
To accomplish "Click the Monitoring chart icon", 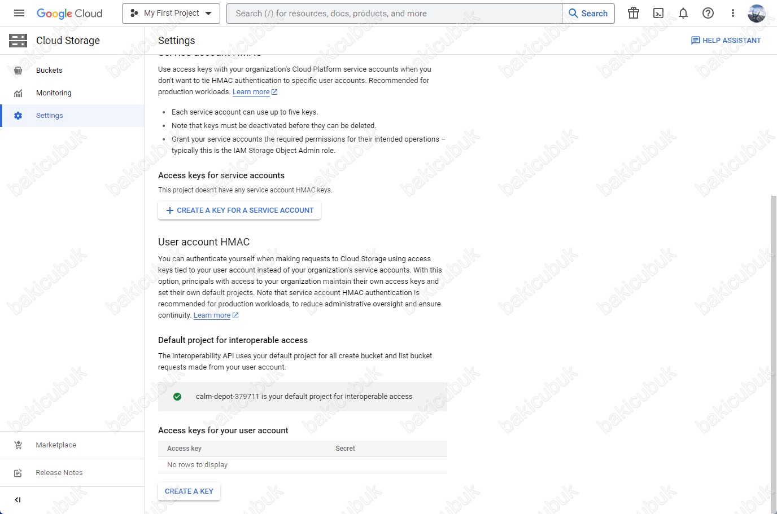I will [18, 93].
